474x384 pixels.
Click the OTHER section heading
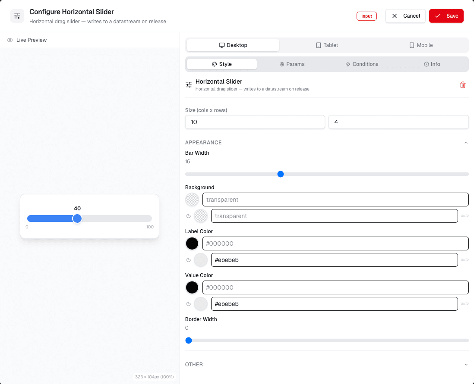tap(194, 364)
